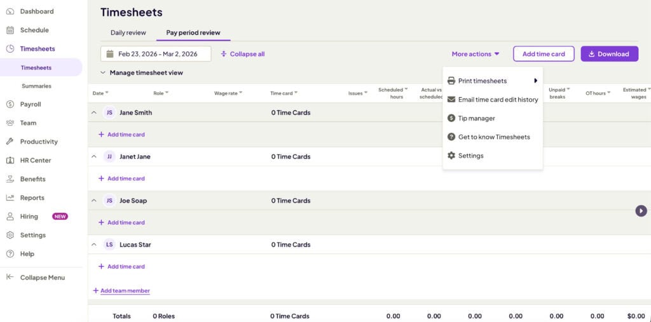Image resolution: width=651 pixels, height=322 pixels.
Task: Choose Email time card edit history
Action: point(493,100)
